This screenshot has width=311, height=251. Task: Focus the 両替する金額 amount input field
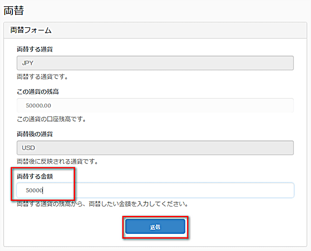coord(155,190)
